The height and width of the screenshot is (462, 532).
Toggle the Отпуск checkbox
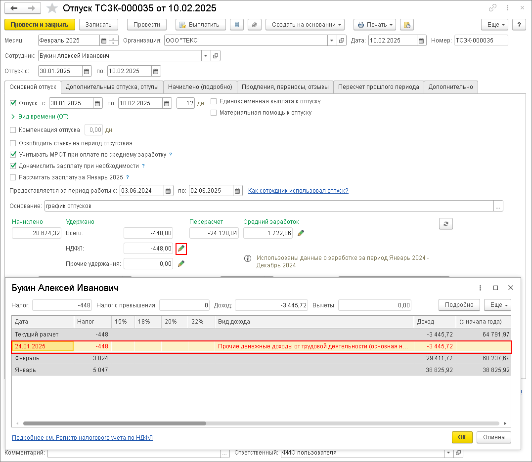(x=13, y=103)
